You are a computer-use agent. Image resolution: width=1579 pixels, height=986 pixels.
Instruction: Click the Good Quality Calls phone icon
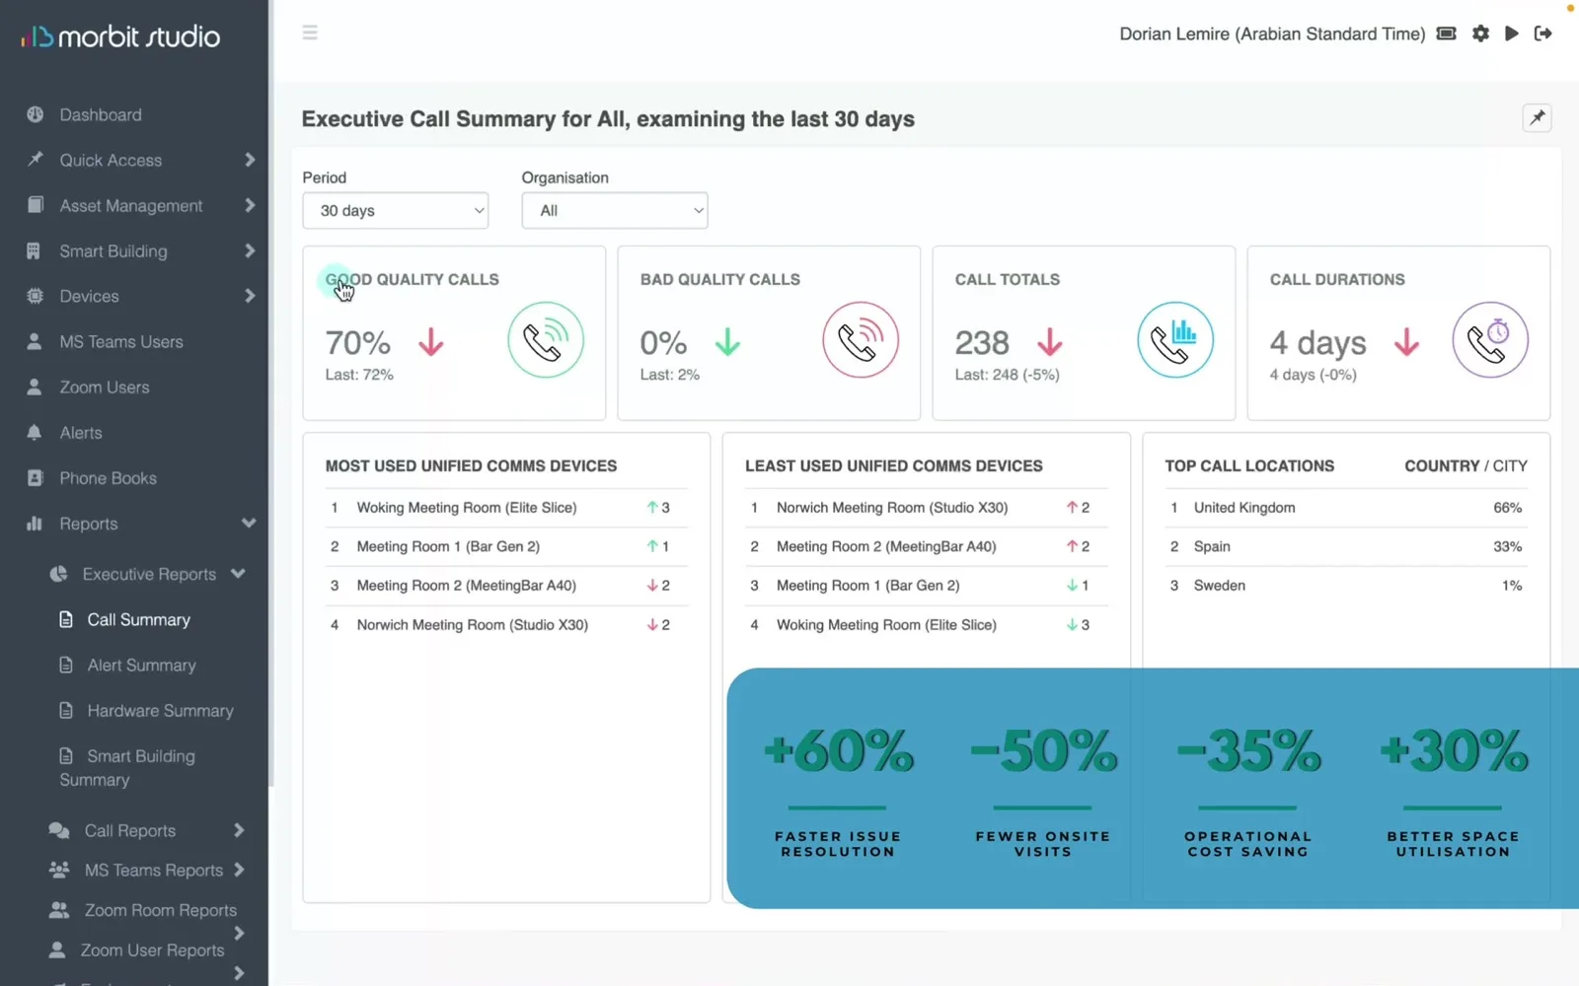[546, 340]
